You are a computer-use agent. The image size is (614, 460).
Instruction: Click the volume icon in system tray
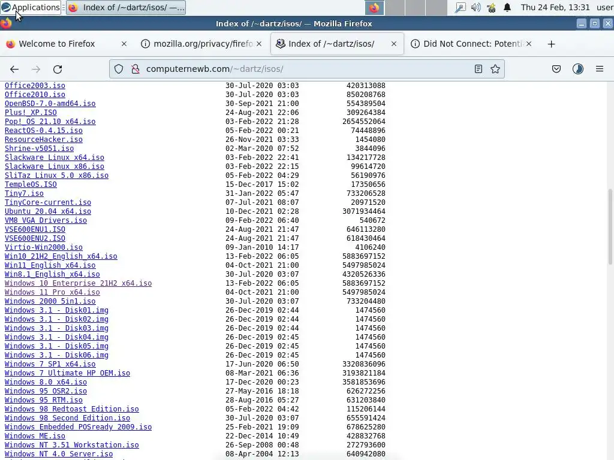pos(475,7)
